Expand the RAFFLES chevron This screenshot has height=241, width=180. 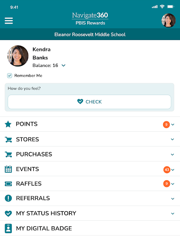click(172, 184)
